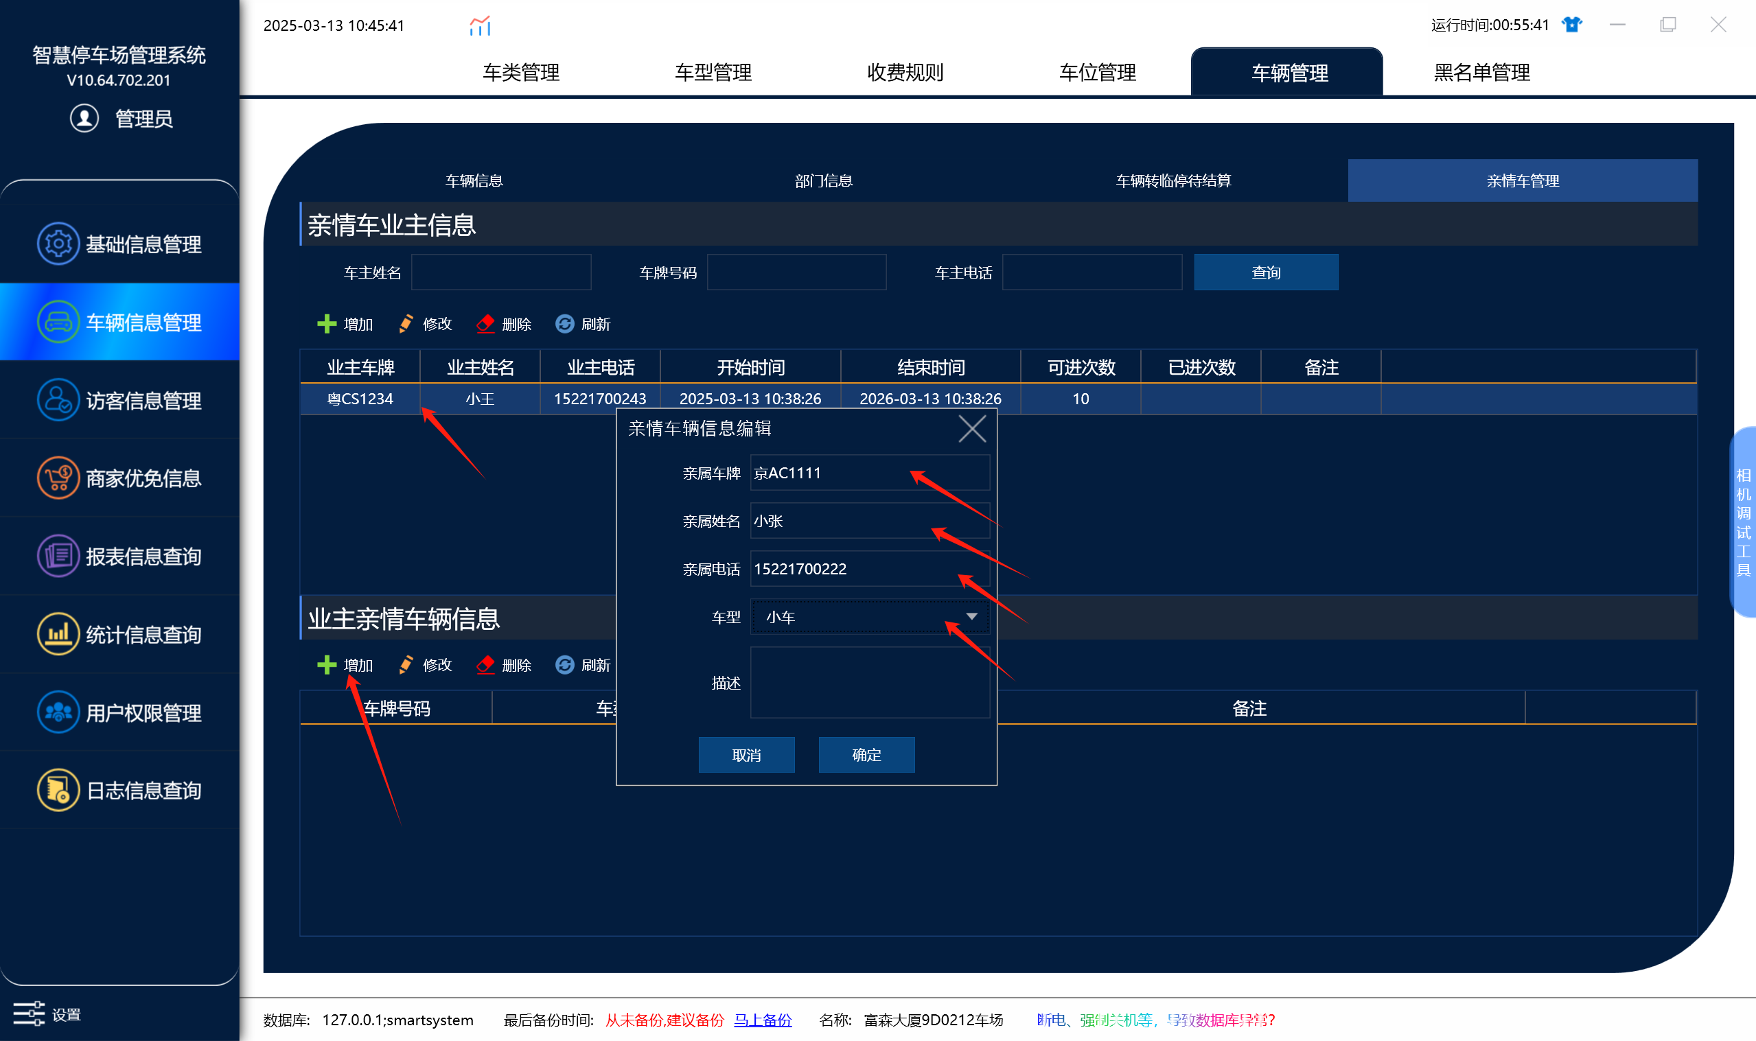Click 增加 in the 亲情车业主信息 toolbar

pos(345,324)
